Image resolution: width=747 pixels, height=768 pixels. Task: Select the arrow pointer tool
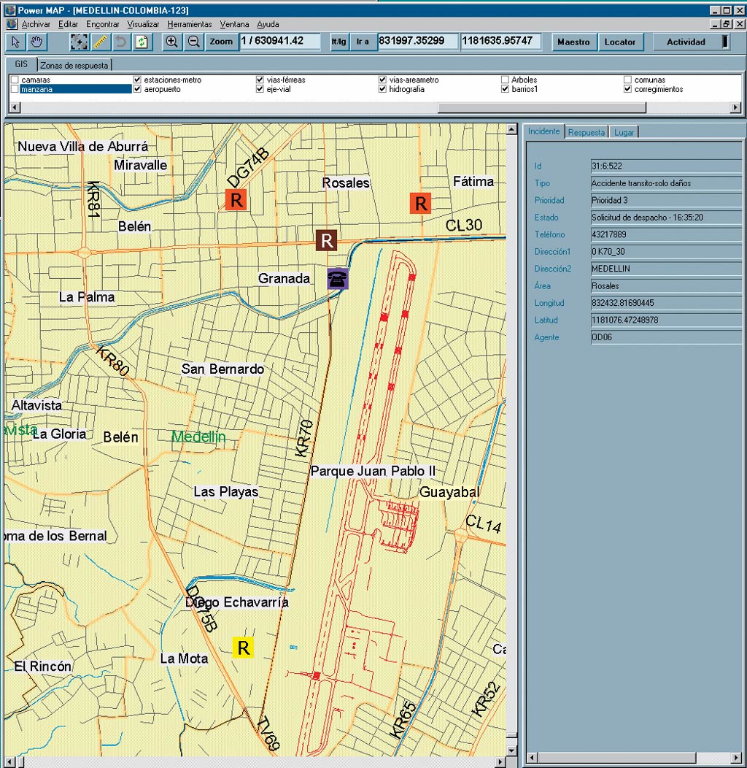15,42
